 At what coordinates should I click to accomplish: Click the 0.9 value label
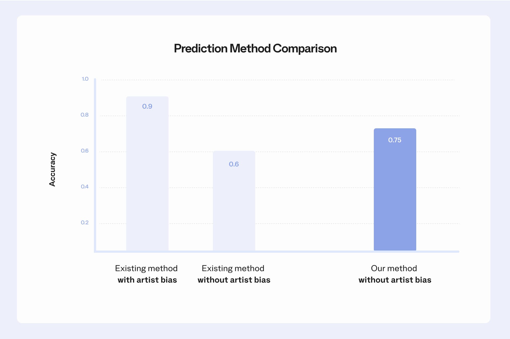(147, 106)
